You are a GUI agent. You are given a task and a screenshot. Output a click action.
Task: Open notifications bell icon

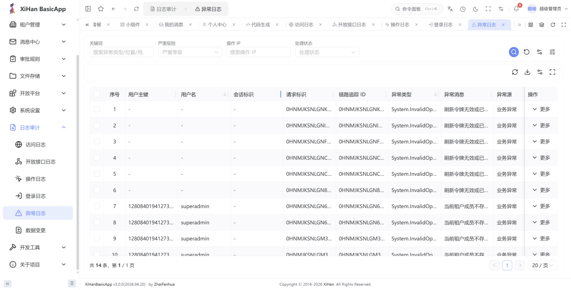click(x=517, y=9)
